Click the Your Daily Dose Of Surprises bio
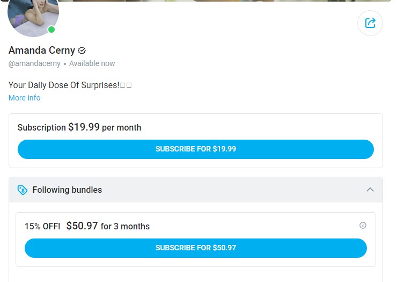The width and height of the screenshot is (397, 282). (64, 85)
